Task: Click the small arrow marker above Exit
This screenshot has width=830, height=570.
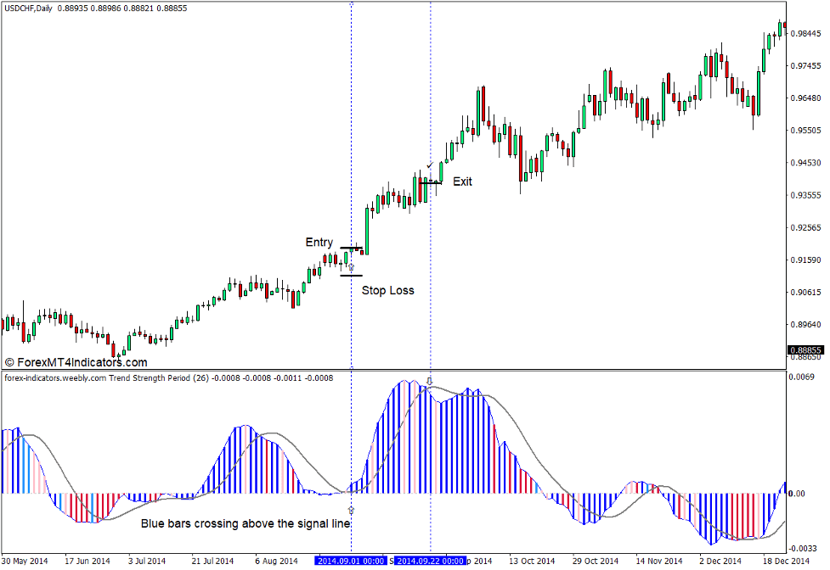Action: click(x=429, y=166)
